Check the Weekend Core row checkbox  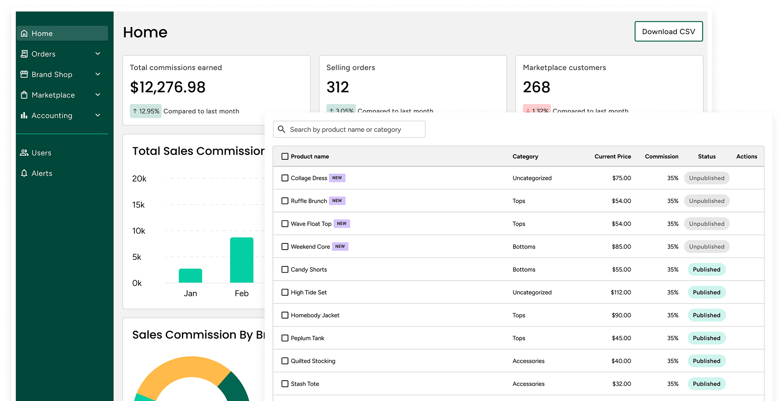coord(285,247)
